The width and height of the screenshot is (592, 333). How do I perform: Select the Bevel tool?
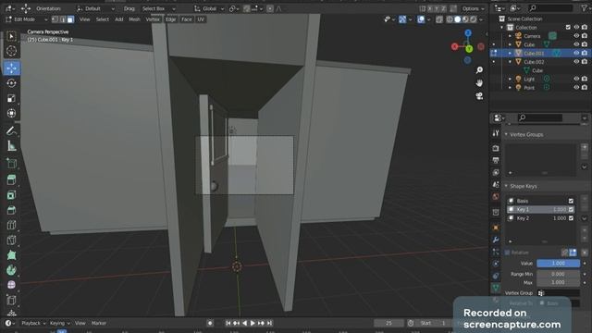tap(11, 210)
